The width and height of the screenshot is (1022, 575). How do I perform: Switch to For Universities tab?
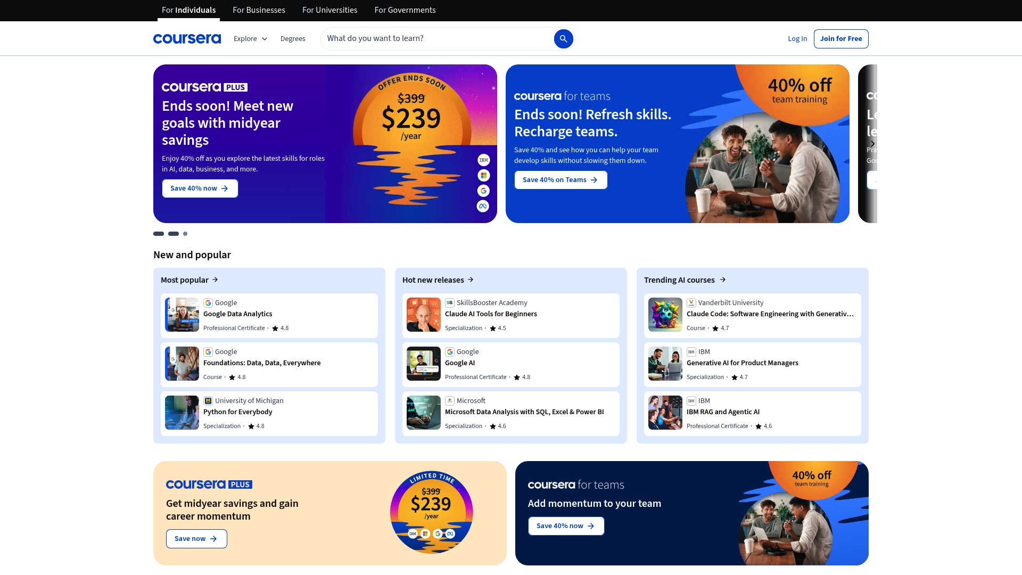pos(330,10)
